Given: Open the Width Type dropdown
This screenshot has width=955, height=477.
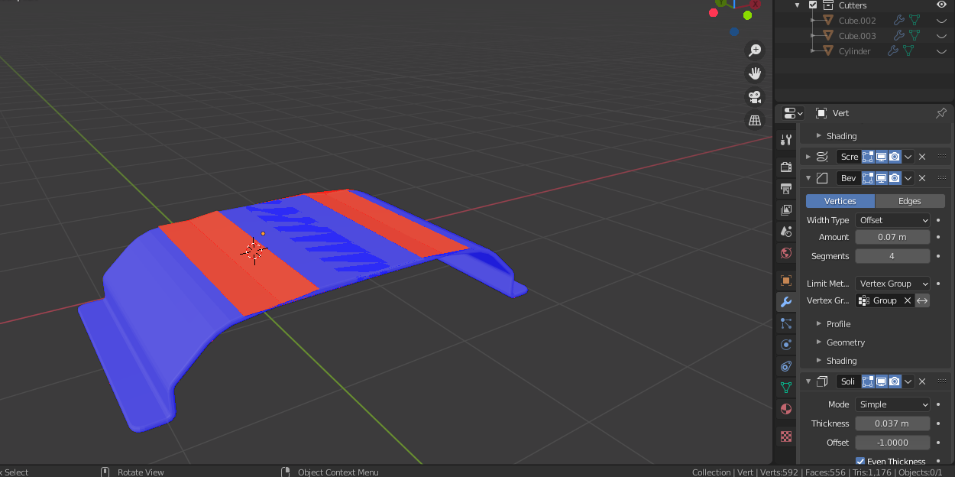Looking at the screenshot, I should point(892,220).
